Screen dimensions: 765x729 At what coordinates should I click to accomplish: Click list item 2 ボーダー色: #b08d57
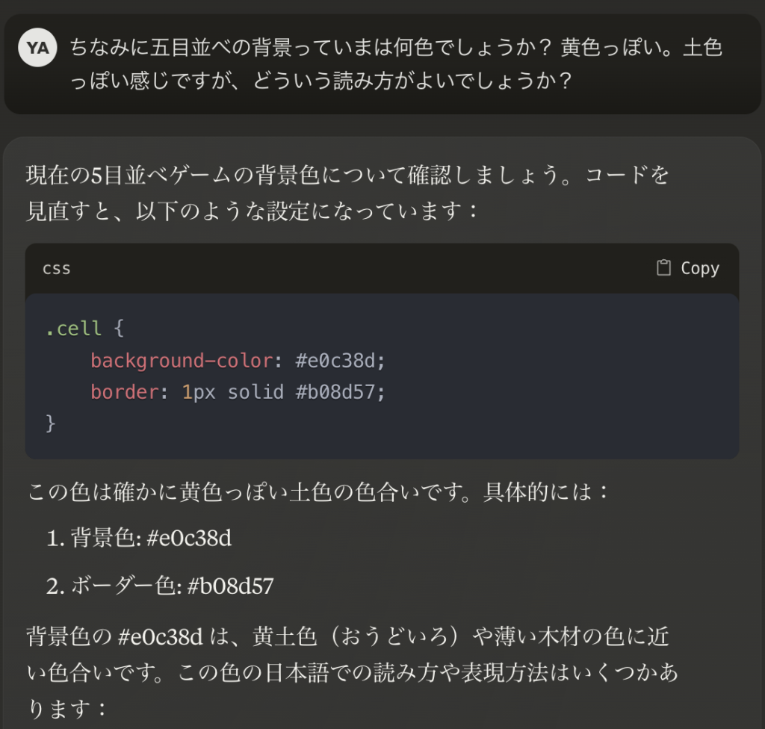coord(160,586)
